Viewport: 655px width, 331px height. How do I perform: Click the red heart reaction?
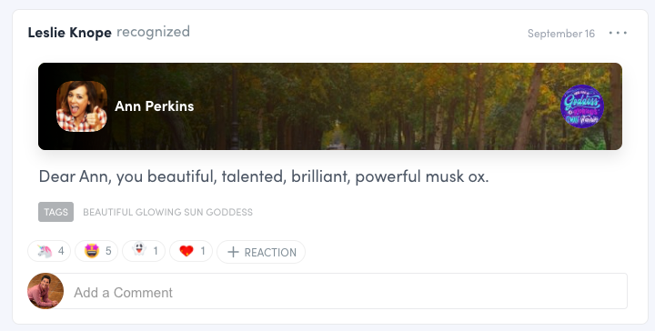coord(191,251)
